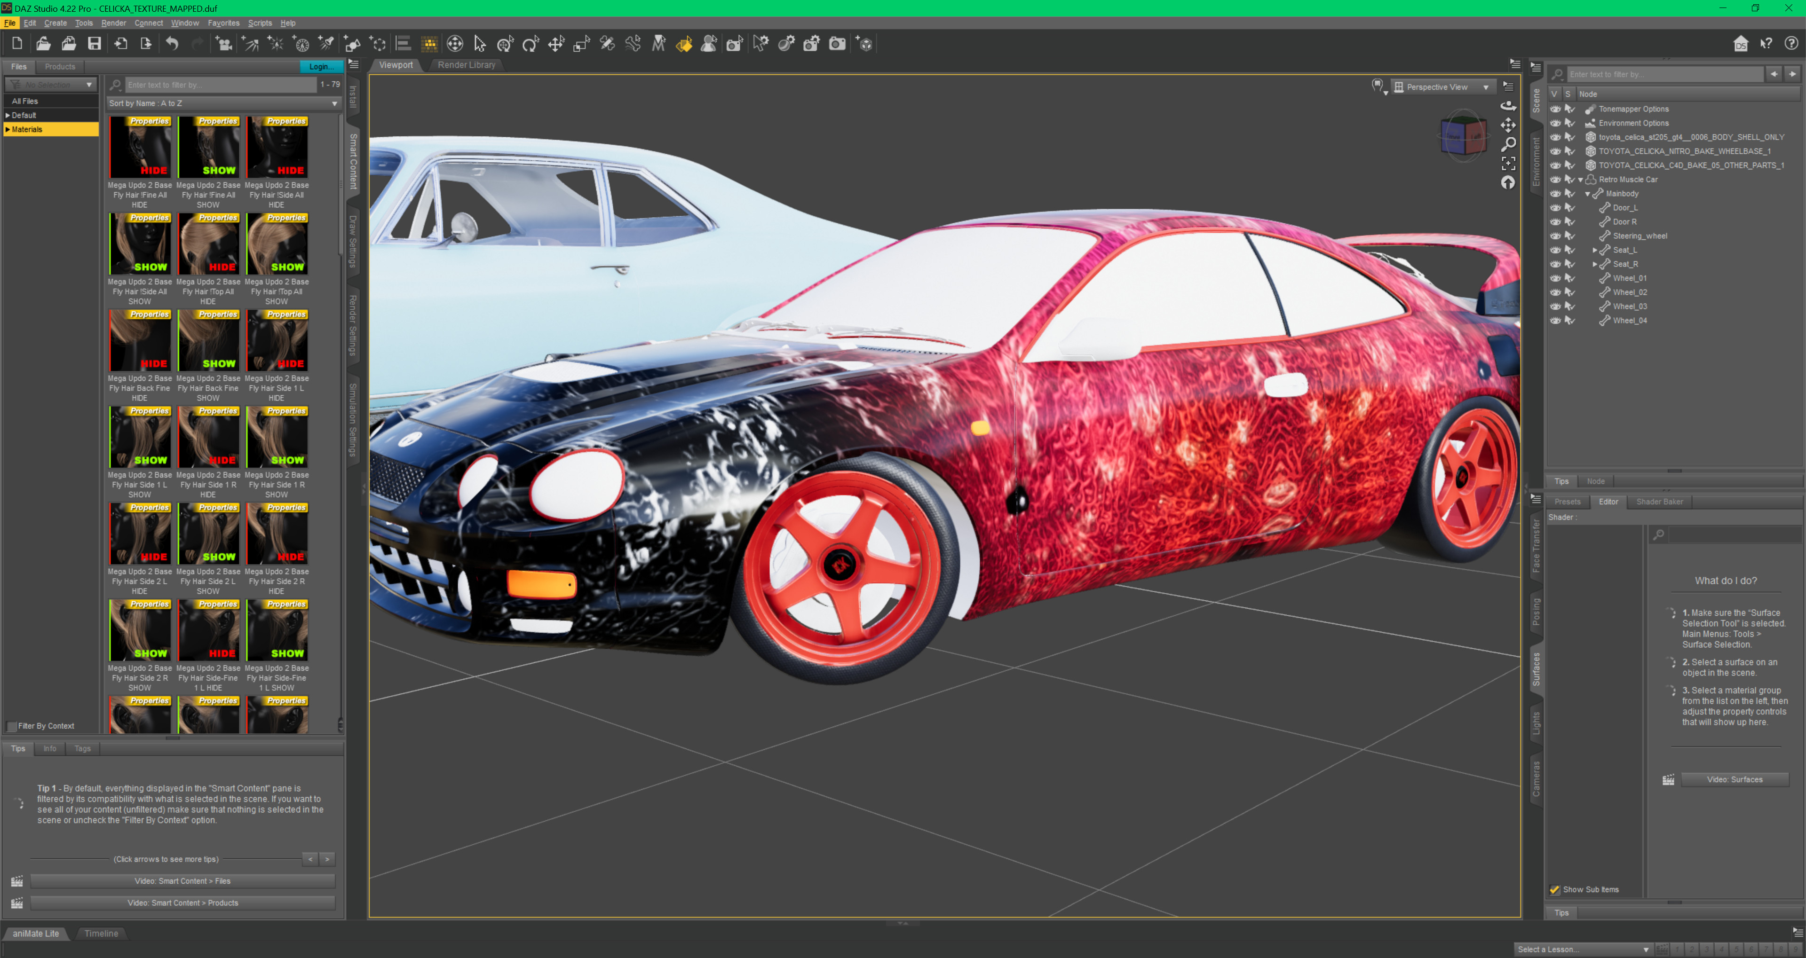Click the Render camera icon in toolbar
The height and width of the screenshot is (958, 1806).
pos(837,44)
